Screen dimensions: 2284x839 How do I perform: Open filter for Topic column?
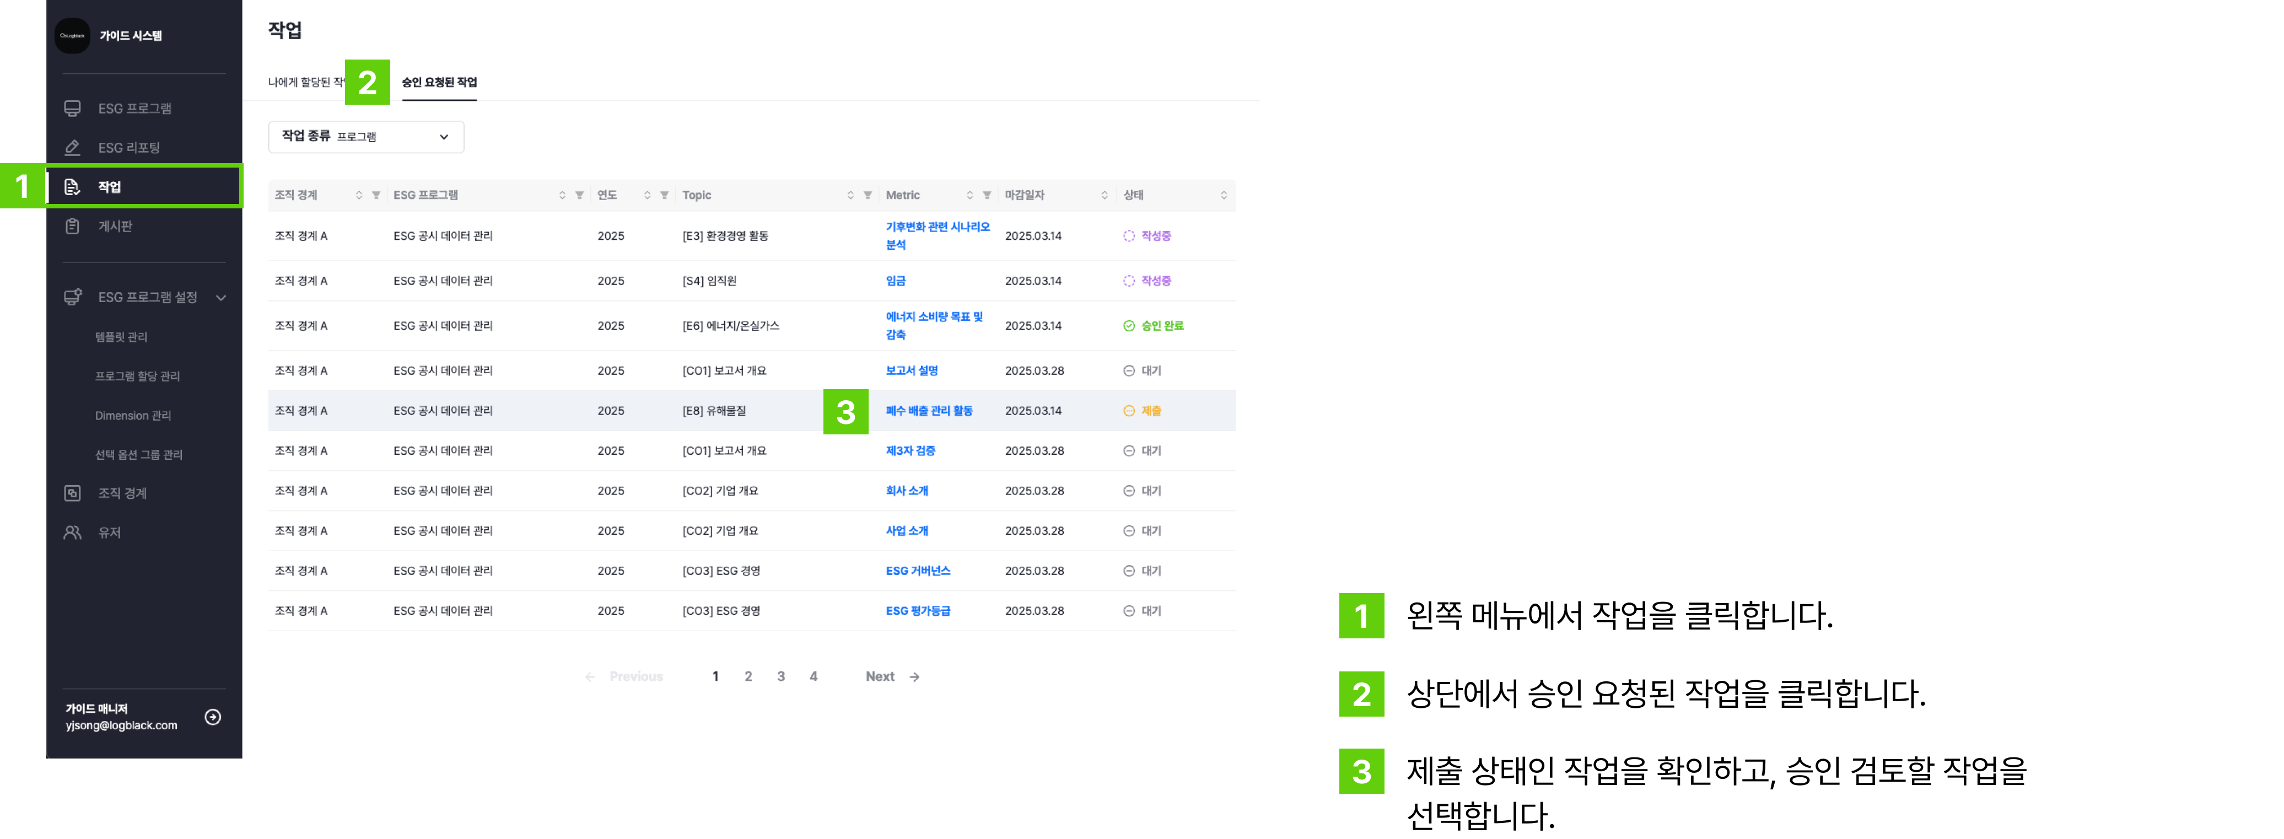[867, 195]
